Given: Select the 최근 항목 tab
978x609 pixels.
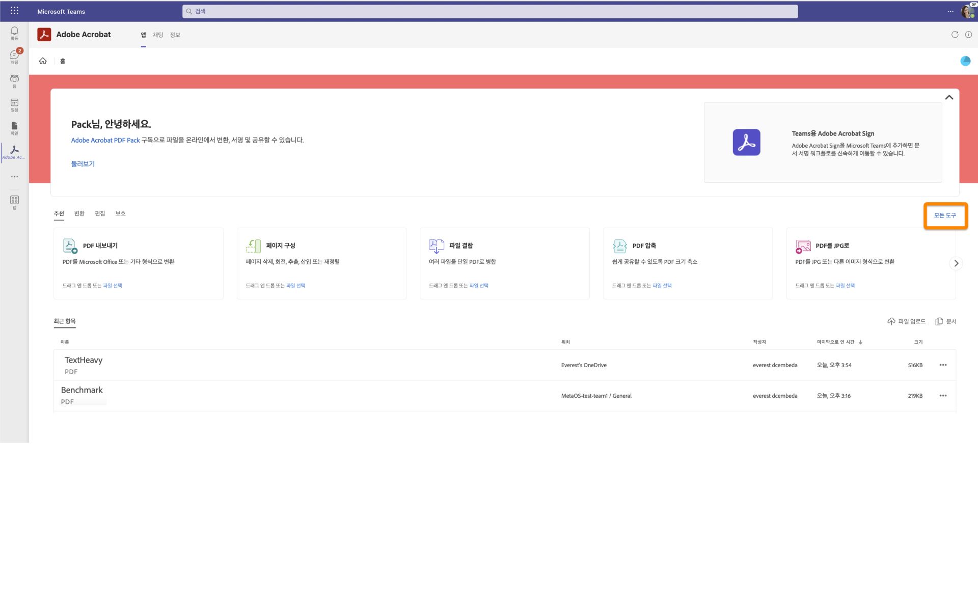Looking at the screenshot, I should click(65, 321).
